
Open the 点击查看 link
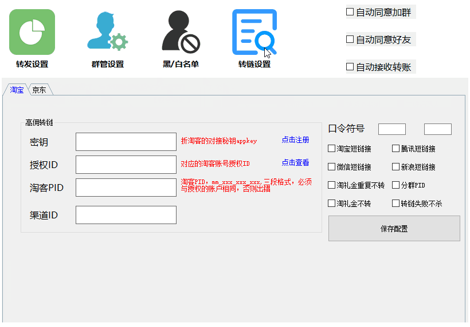(x=295, y=162)
